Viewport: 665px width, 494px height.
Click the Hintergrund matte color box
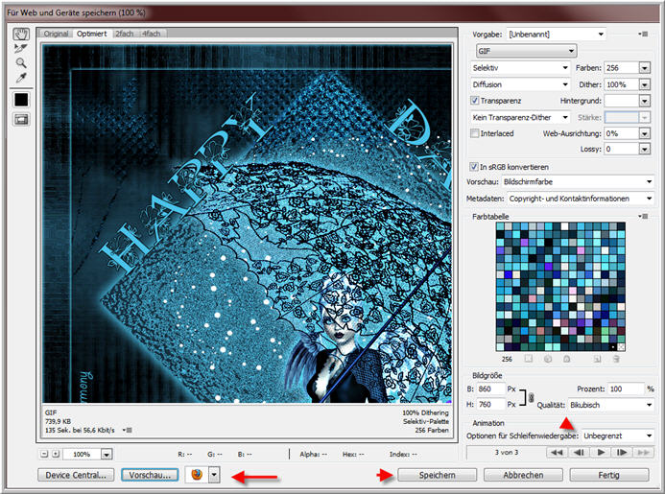click(621, 101)
